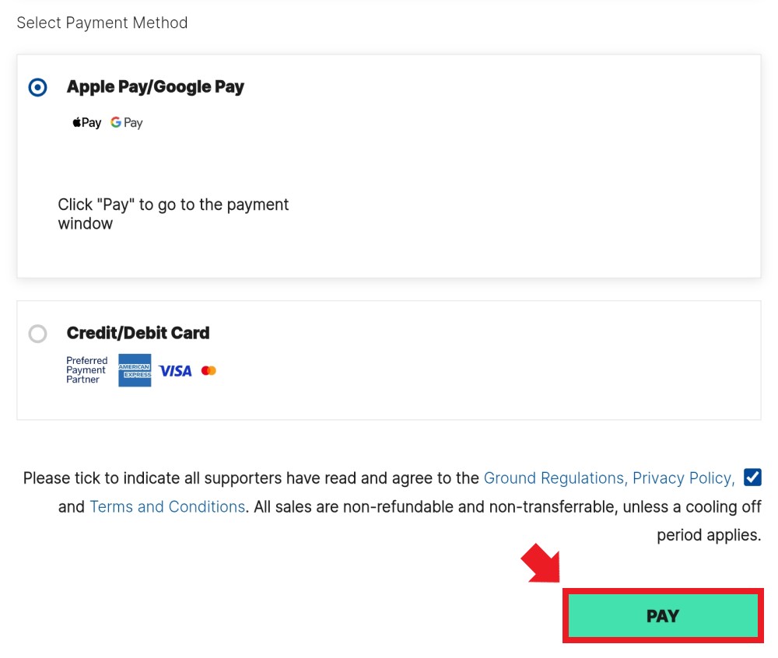
Task: Click the green PAY button
Action: [663, 616]
